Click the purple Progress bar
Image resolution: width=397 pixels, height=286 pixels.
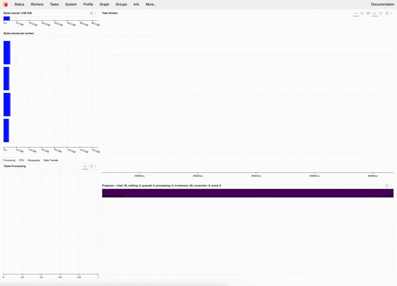coord(248,193)
